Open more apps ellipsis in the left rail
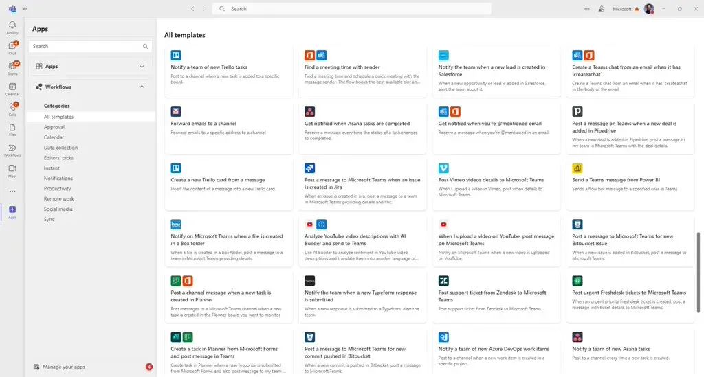The width and height of the screenshot is (704, 377). pyautogui.click(x=12, y=192)
